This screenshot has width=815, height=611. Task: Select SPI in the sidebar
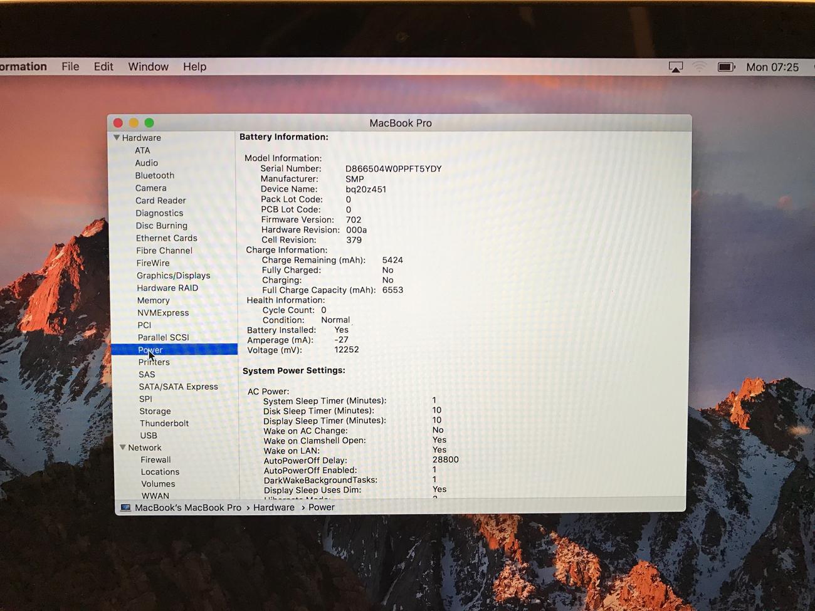pyautogui.click(x=145, y=399)
